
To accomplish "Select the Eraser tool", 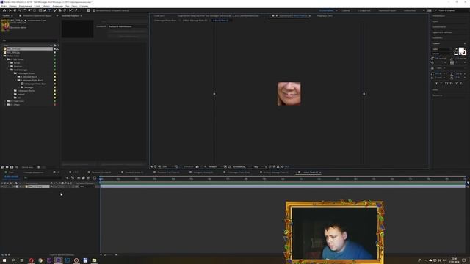I will 65,10.
